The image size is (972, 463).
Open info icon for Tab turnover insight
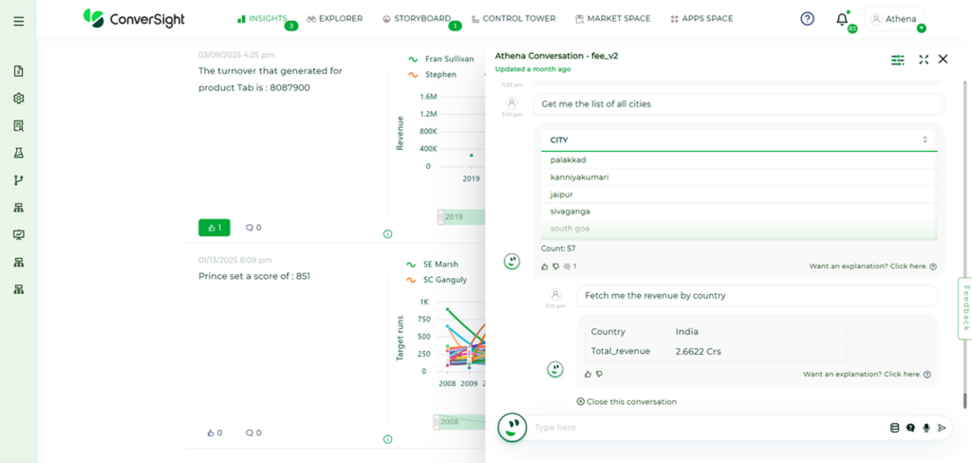[388, 234]
